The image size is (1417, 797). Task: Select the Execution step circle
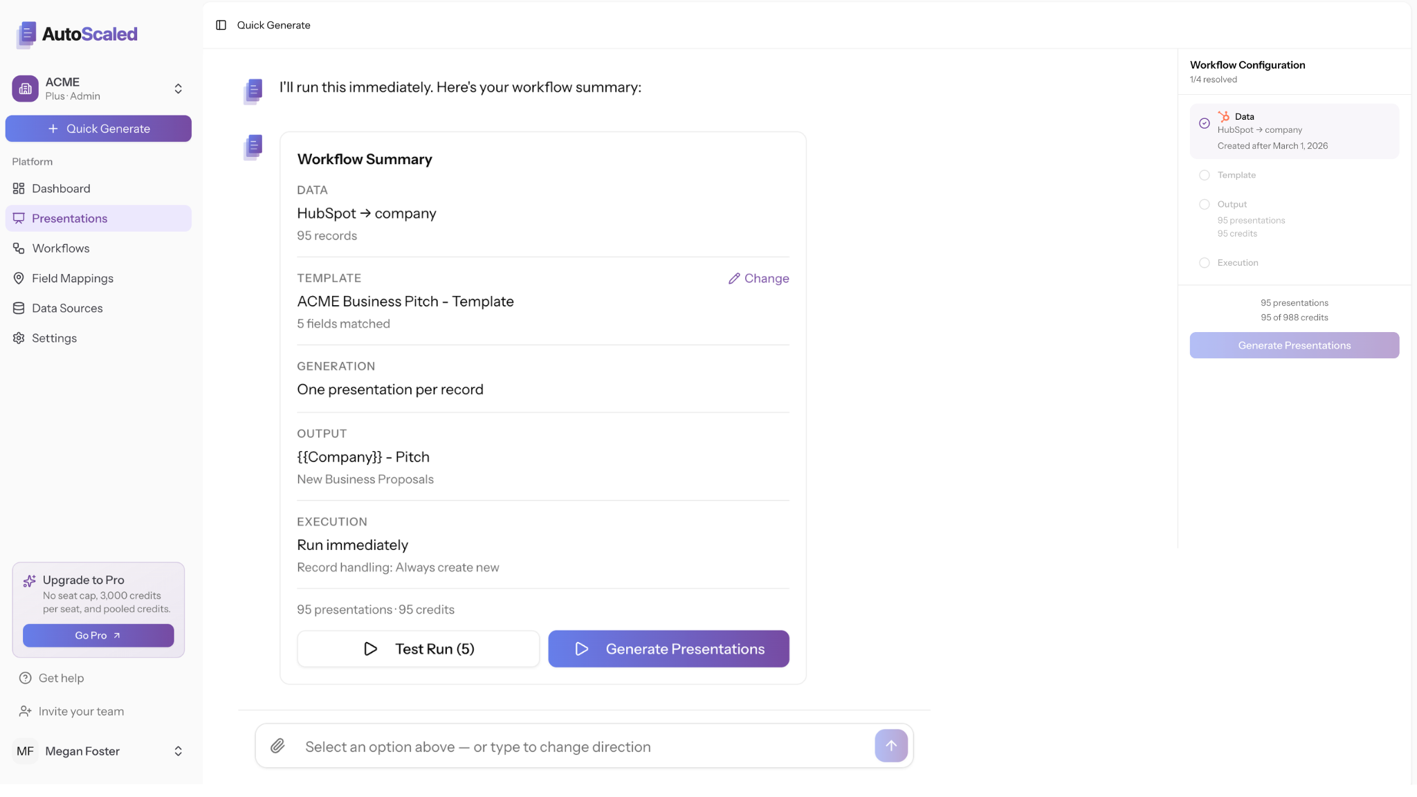[x=1205, y=263]
